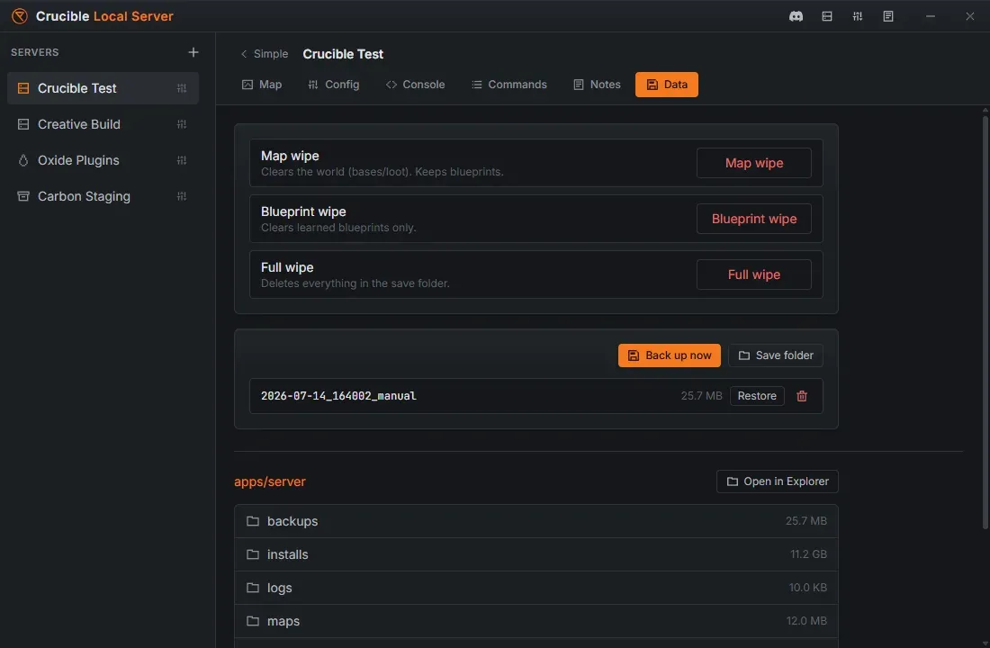Click the Crucible logo icon

click(x=20, y=16)
